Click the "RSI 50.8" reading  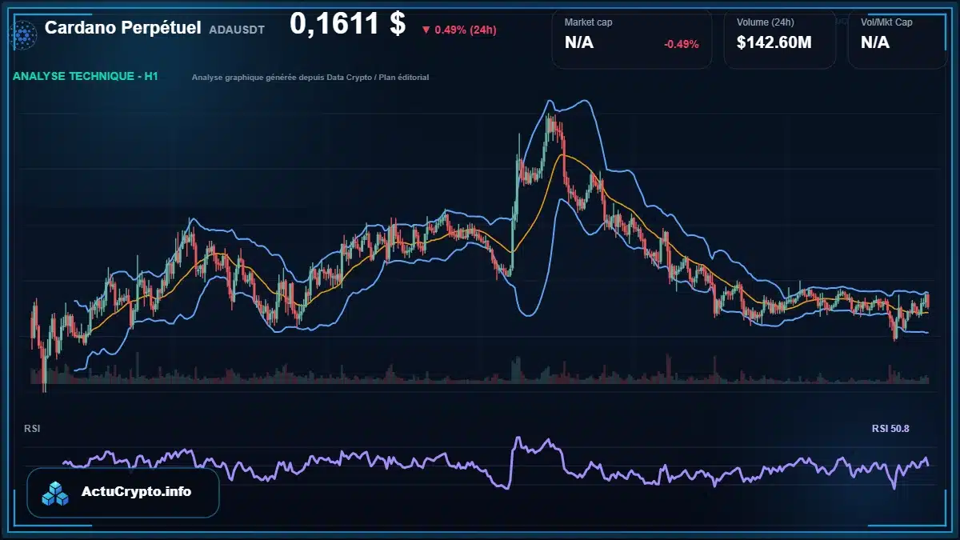coord(890,429)
